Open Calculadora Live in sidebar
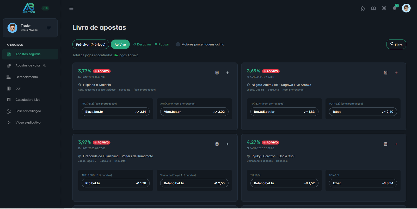417x209 pixels. coord(28,100)
